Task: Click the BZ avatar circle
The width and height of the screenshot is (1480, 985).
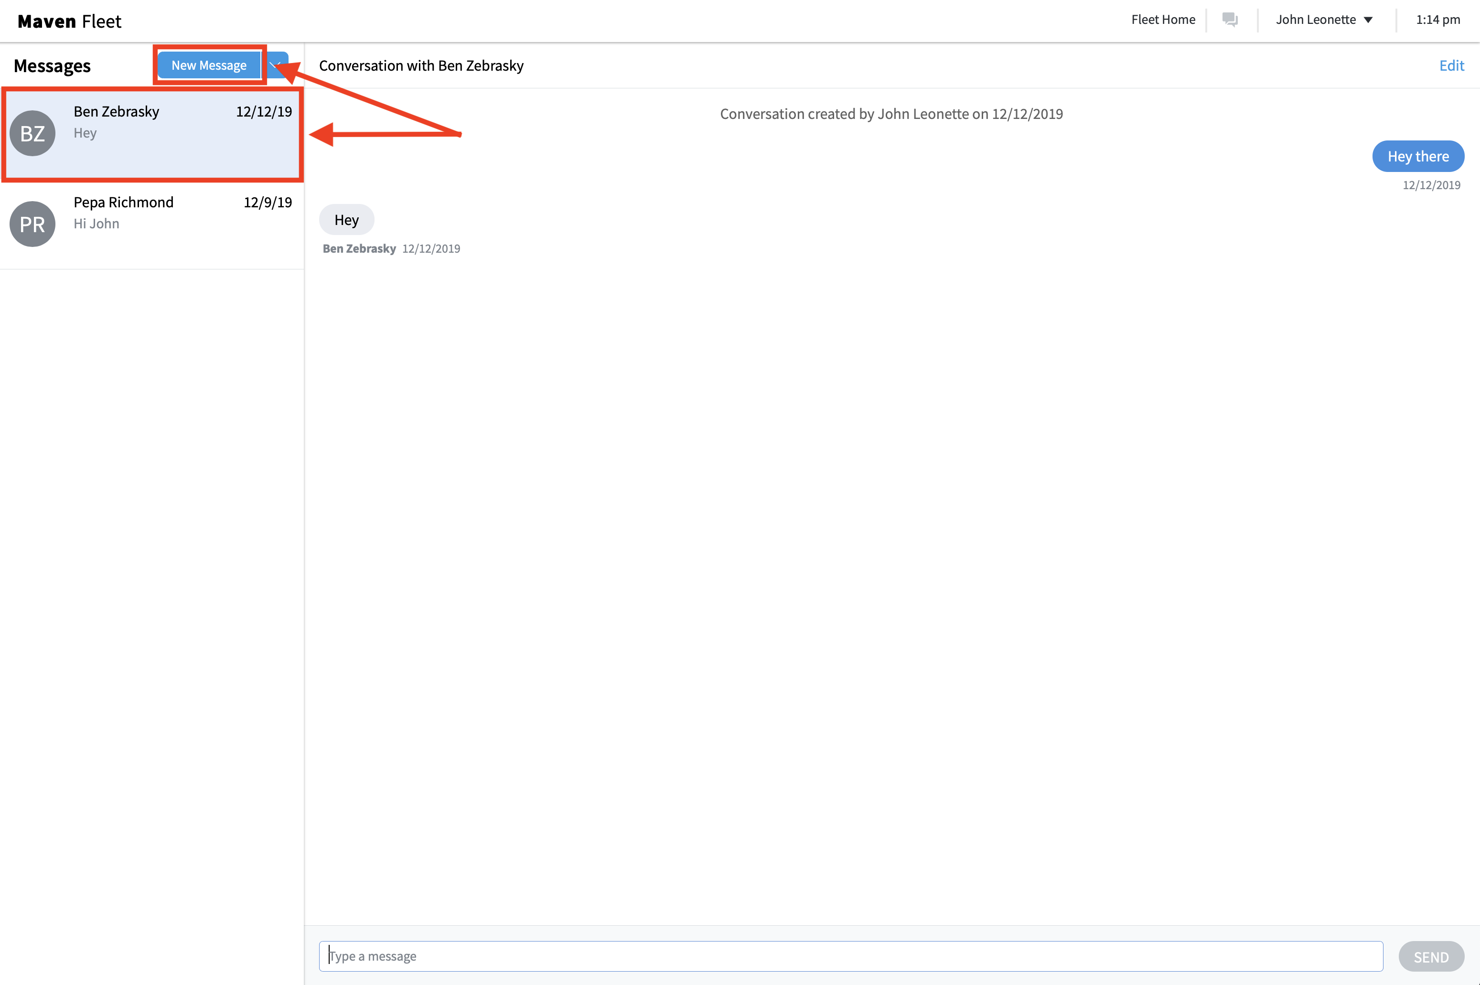Action: pos(32,133)
